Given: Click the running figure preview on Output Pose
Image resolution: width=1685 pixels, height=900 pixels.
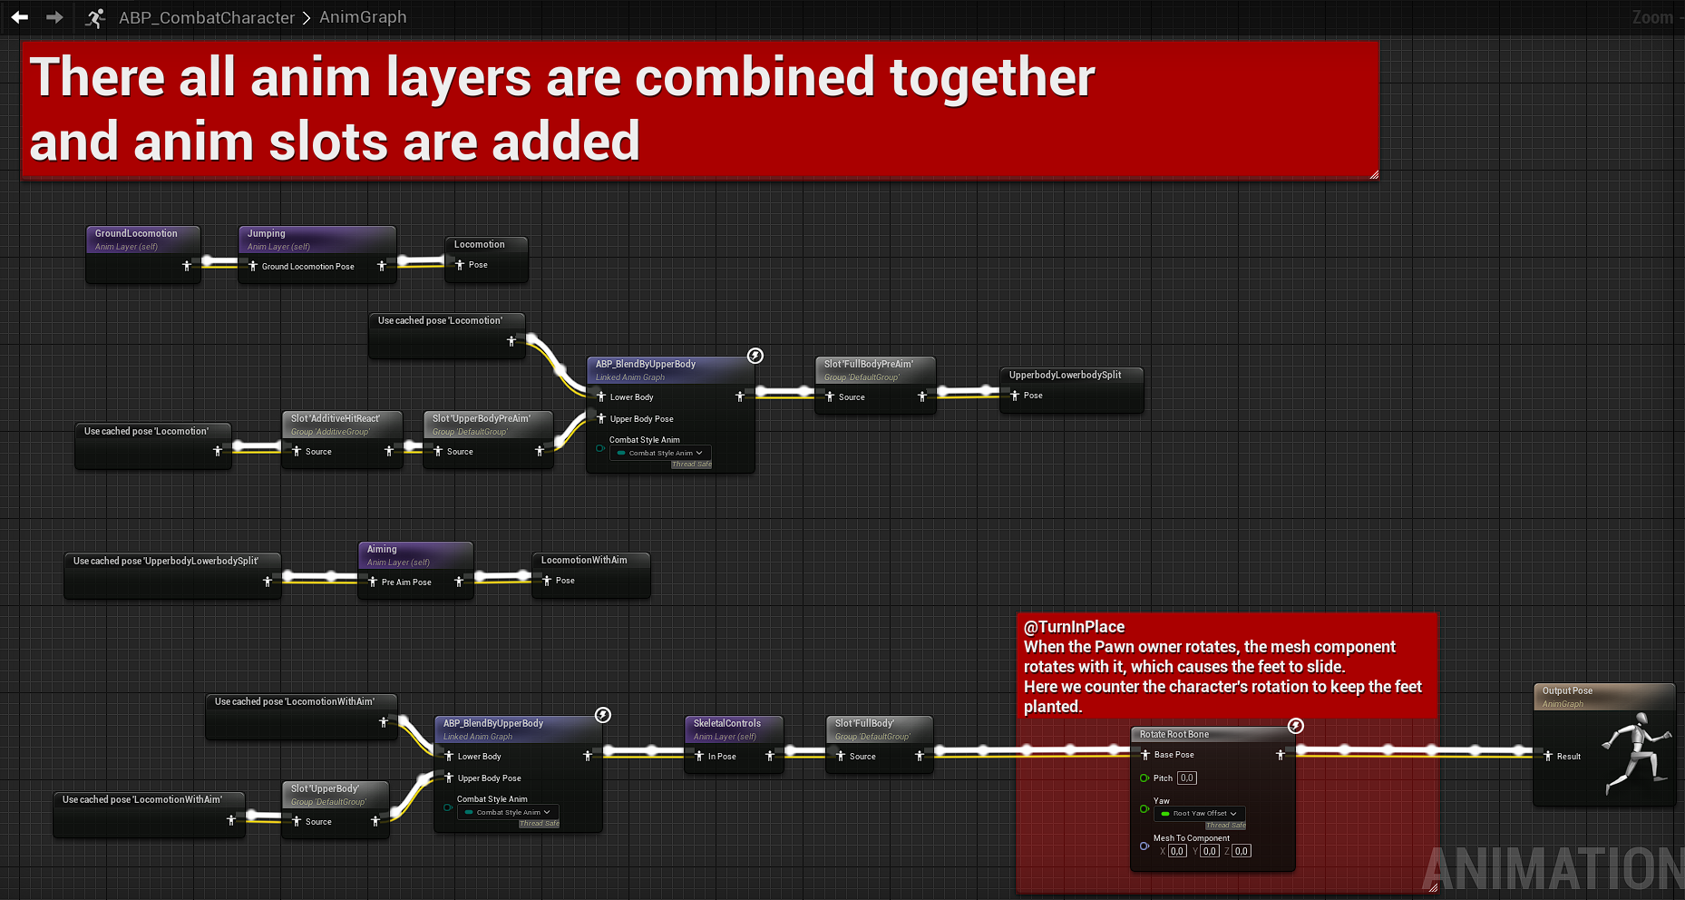Looking at the screenshot, I should point(1634,753).
